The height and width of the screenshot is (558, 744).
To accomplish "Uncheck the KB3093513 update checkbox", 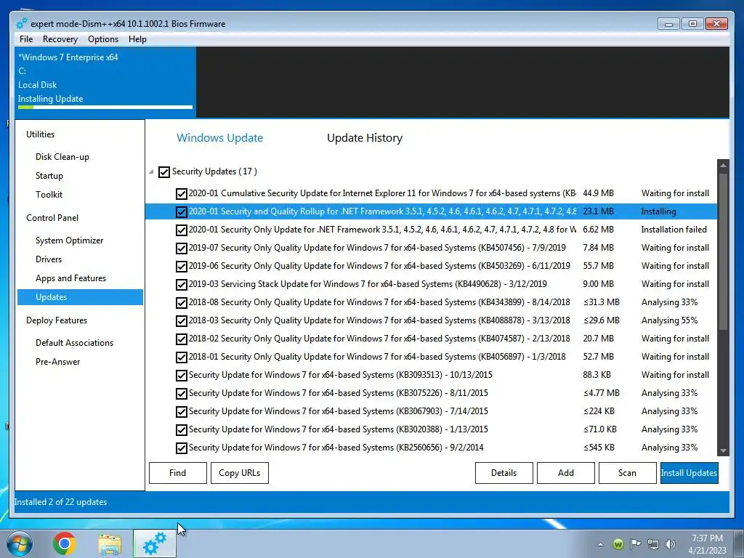I will (181, 376).
